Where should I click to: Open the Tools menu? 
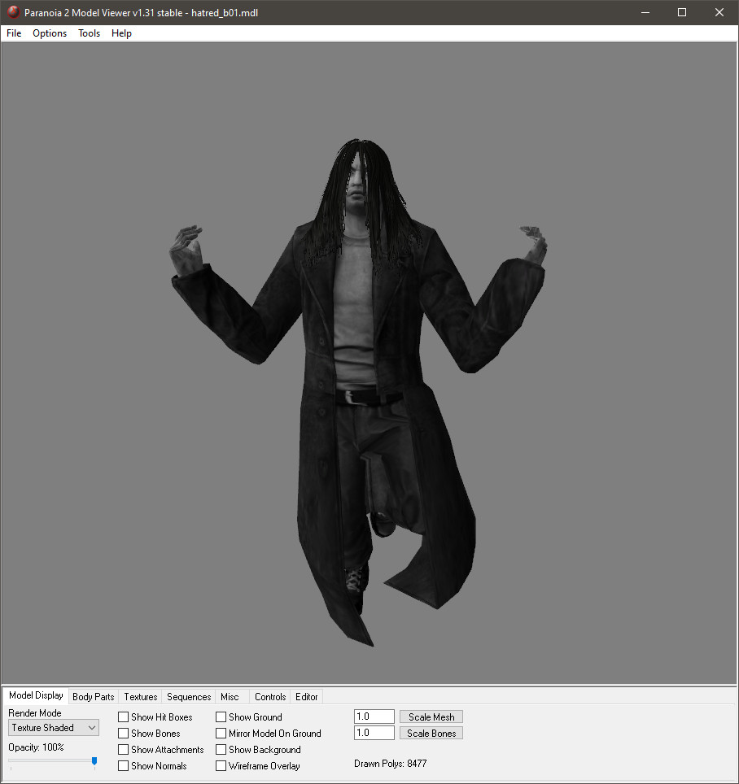click(x=90, y=33)
